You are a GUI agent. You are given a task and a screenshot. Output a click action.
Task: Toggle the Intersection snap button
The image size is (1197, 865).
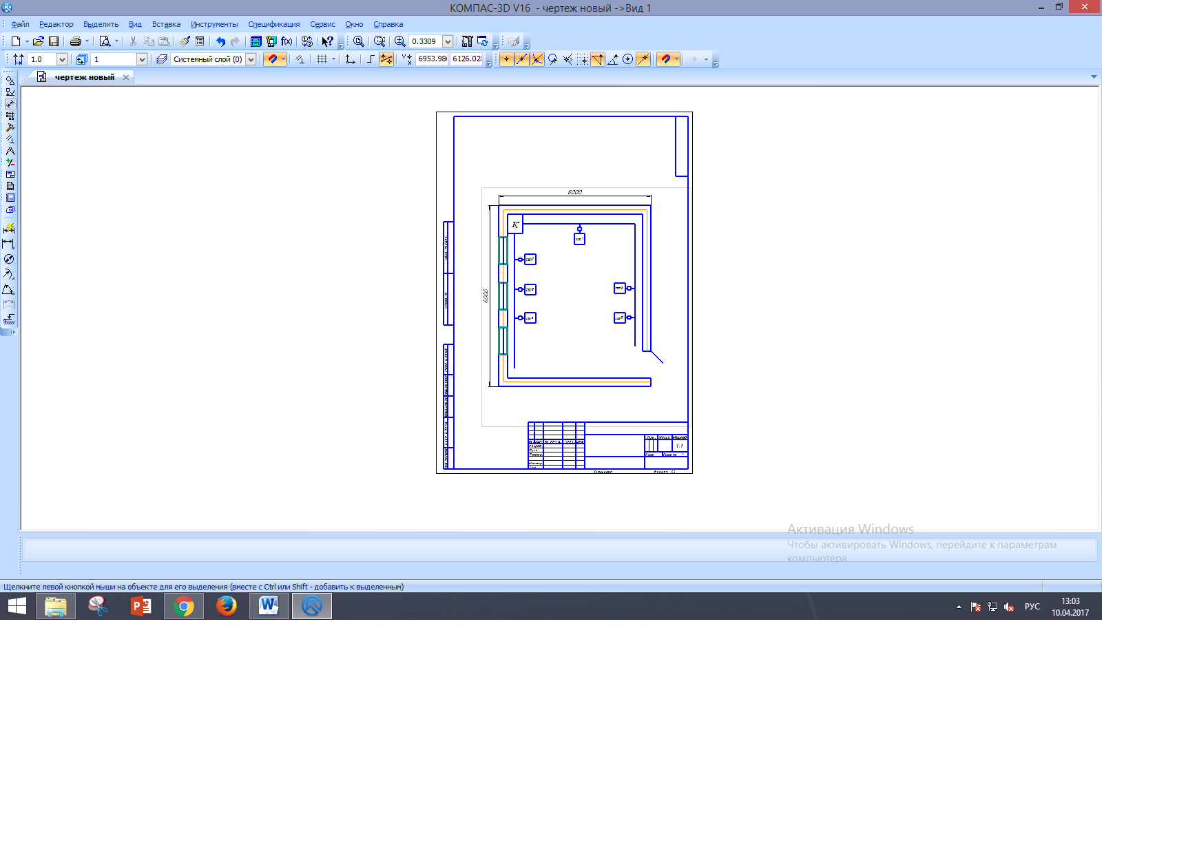pos(537,59)
